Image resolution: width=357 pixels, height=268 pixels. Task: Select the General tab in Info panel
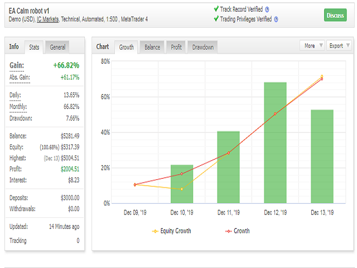(57, 47)
